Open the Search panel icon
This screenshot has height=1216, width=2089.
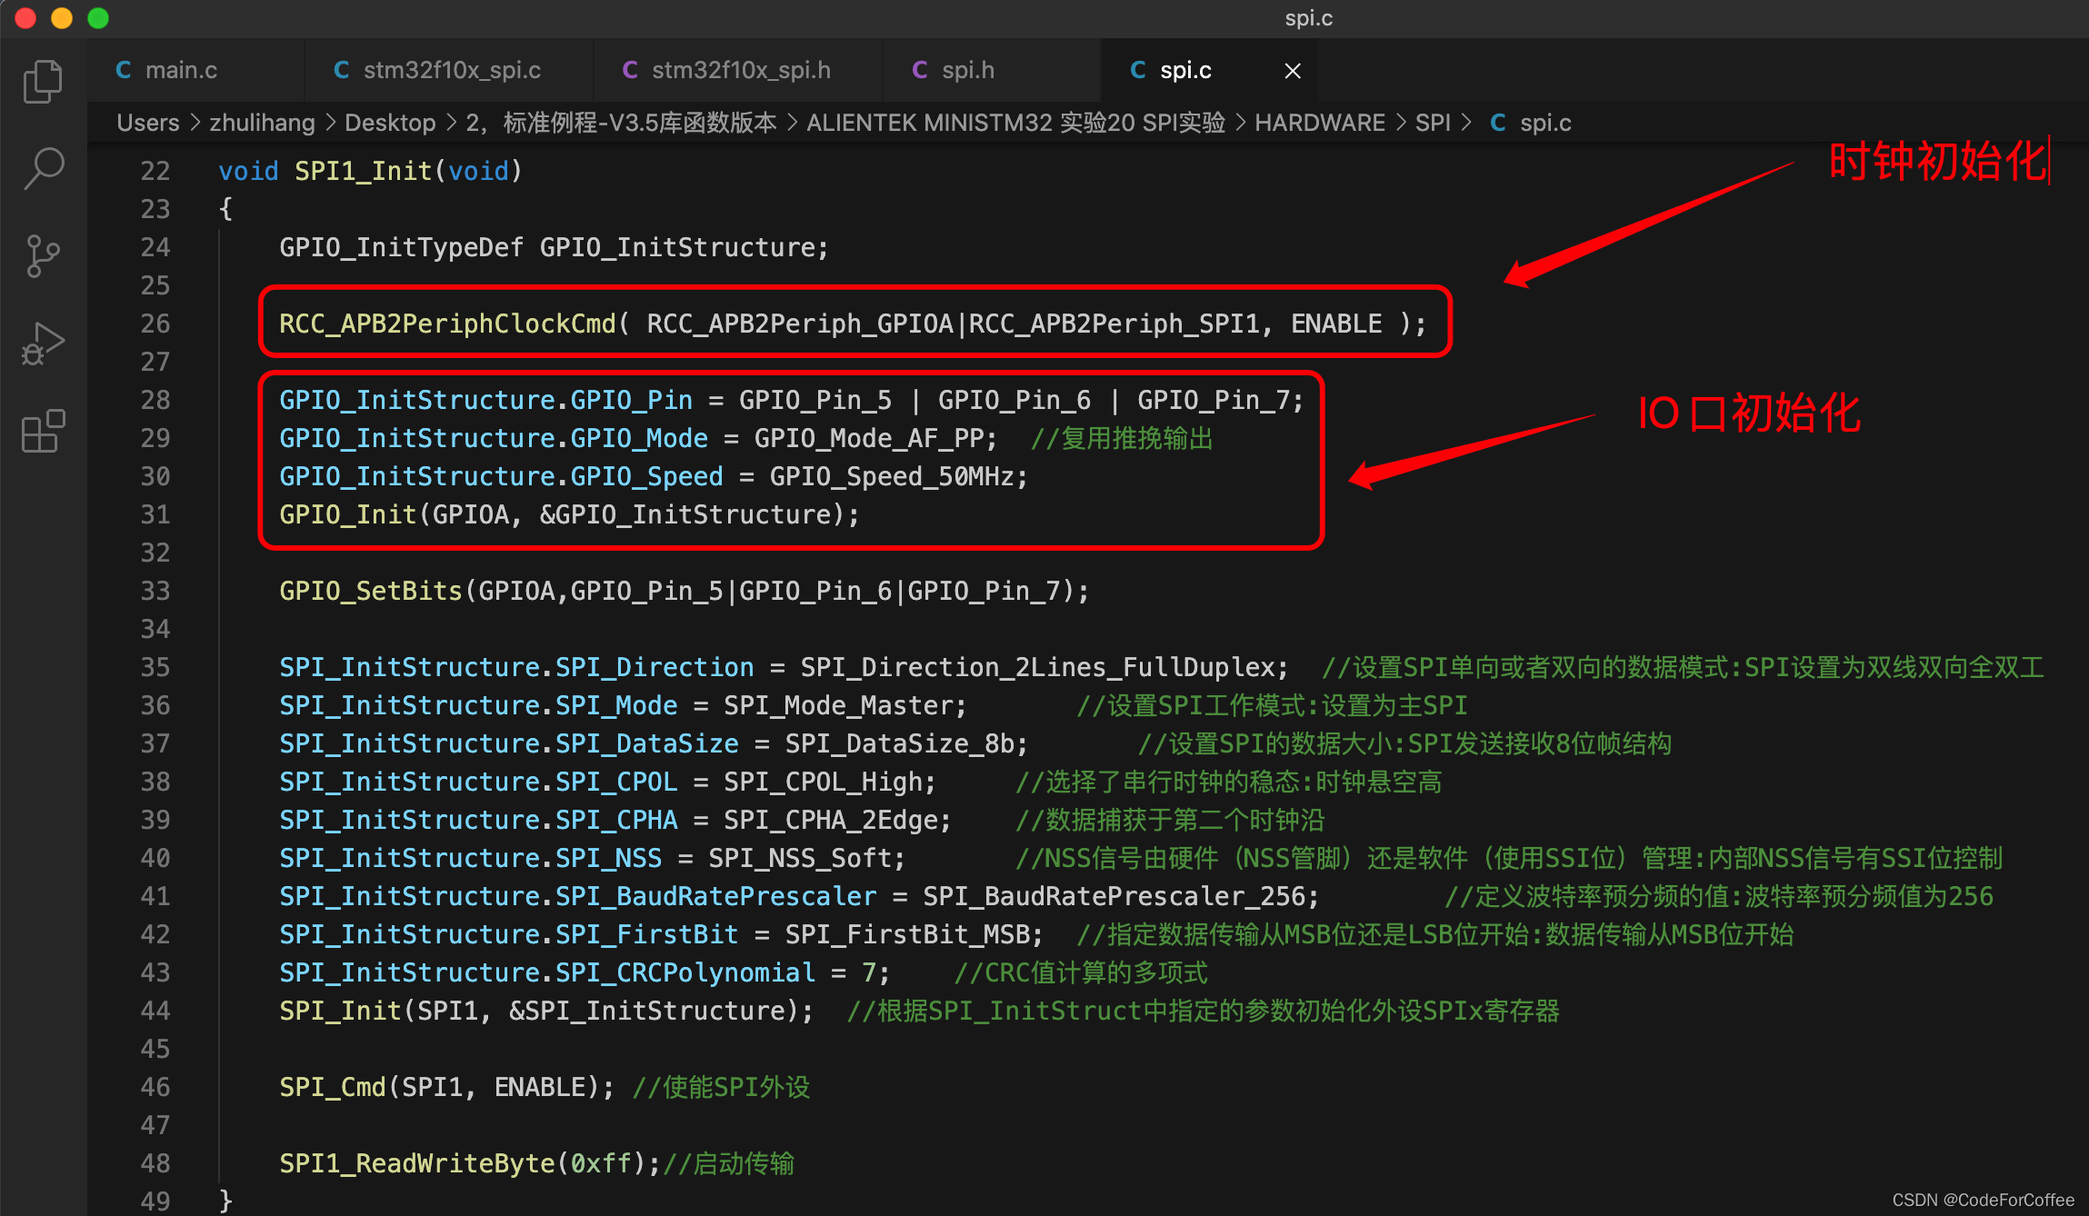42,167
